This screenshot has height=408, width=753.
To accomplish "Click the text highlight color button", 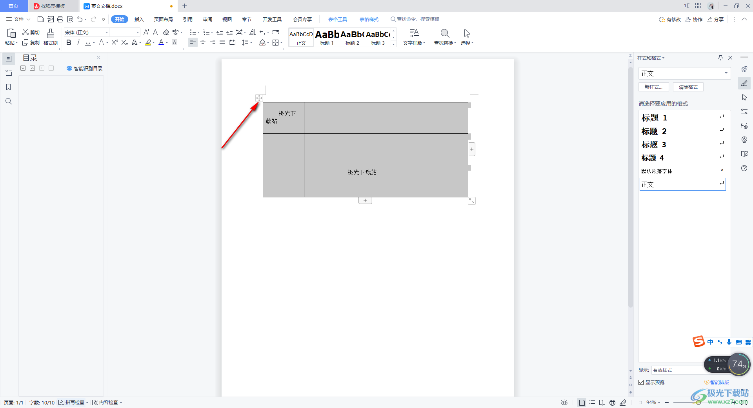I will pyautogui.click(x=148, y=42).
